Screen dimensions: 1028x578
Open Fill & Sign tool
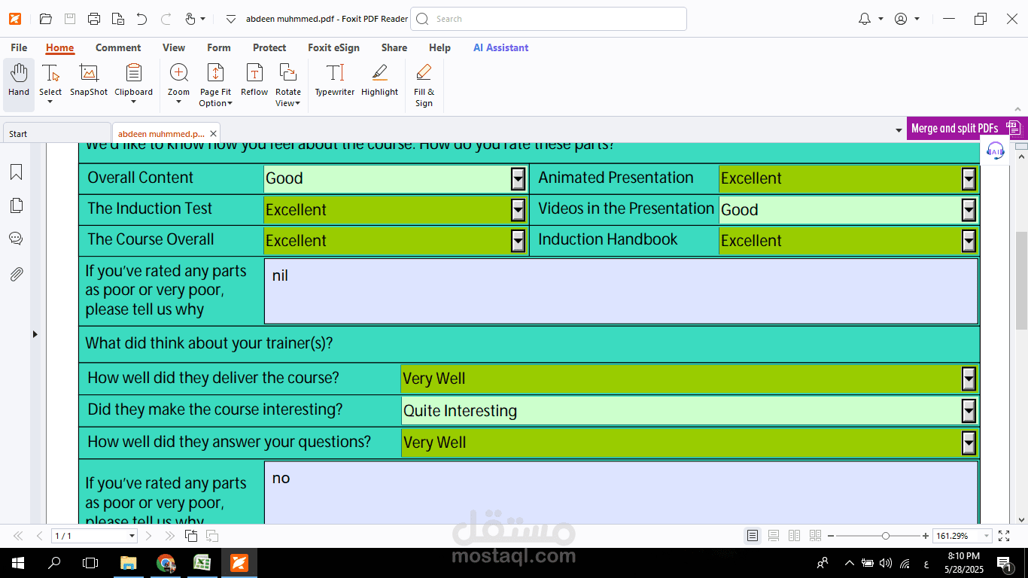[x=424, y=85]
